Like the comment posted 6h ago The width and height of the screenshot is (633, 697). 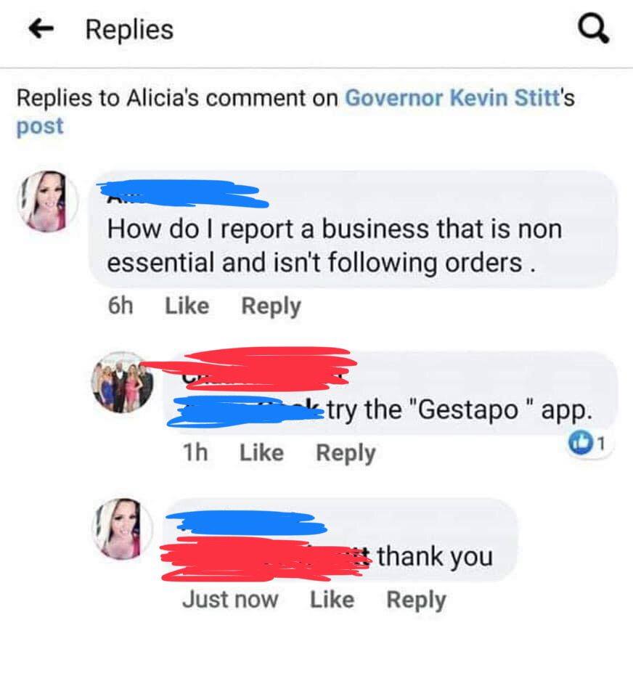187,306
